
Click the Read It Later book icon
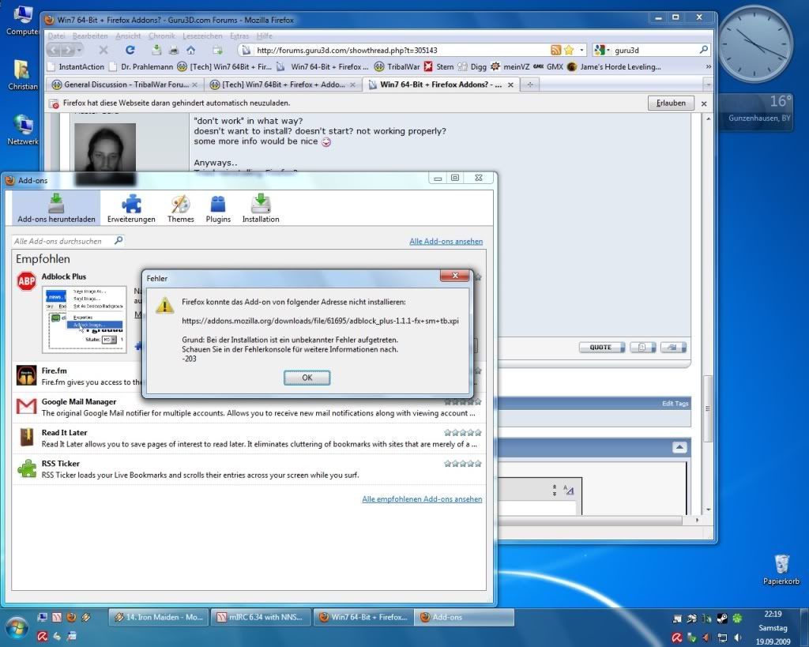click(26, 438)
